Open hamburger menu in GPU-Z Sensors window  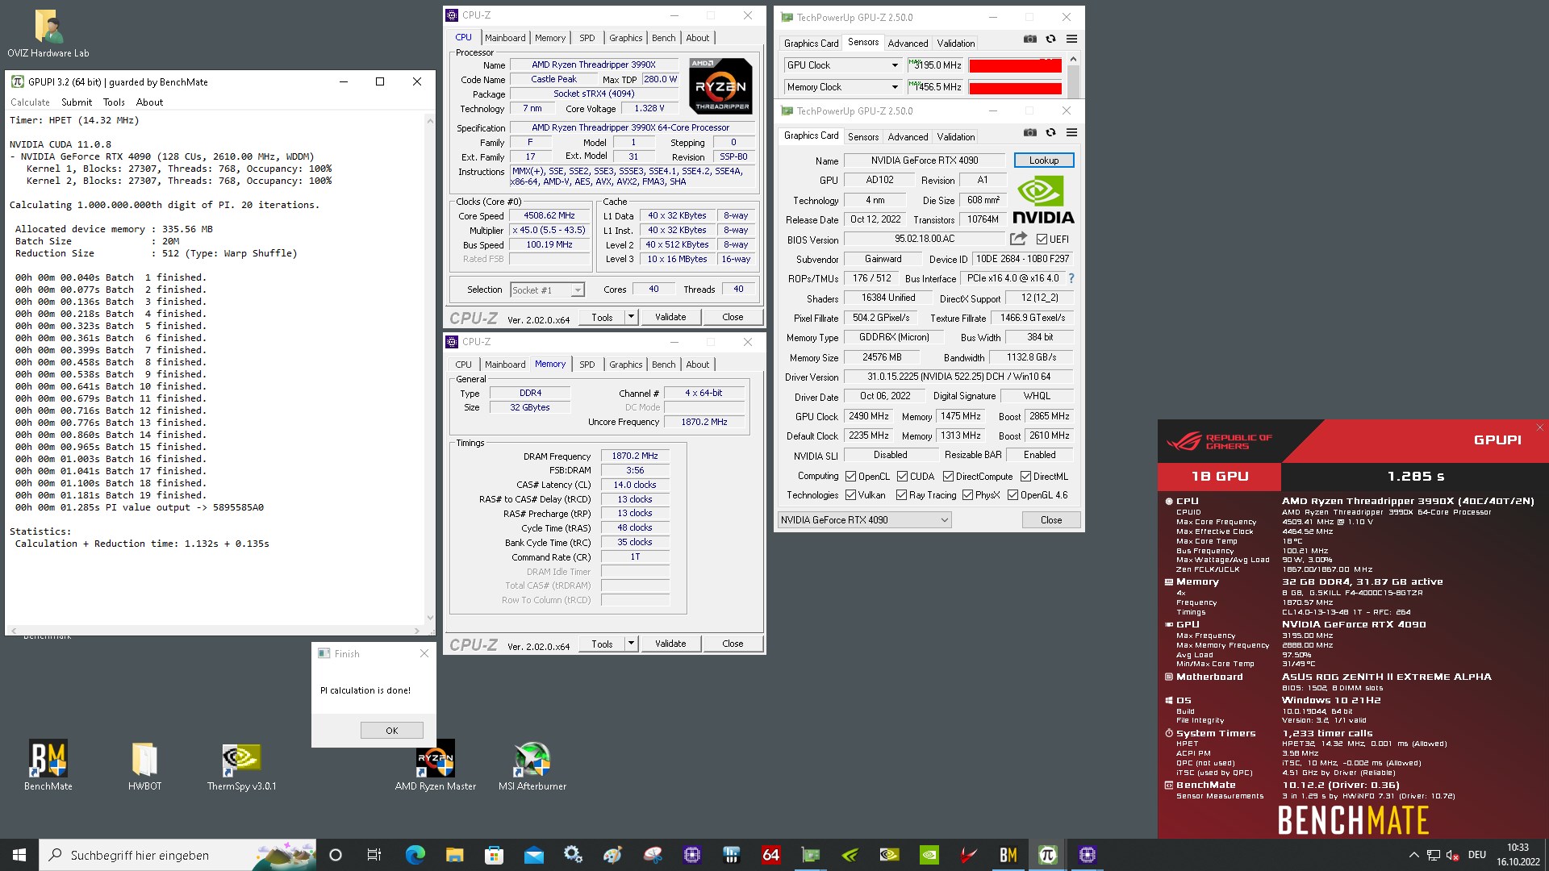coord(1071,39)
